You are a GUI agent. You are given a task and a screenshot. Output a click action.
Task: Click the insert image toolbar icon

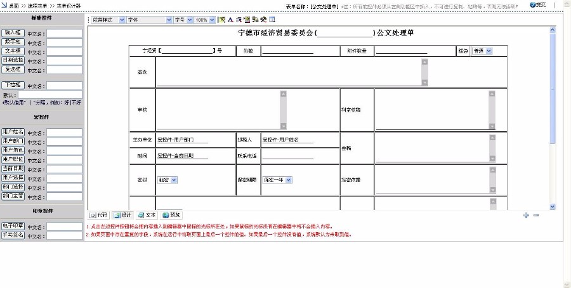coord(247,20)
